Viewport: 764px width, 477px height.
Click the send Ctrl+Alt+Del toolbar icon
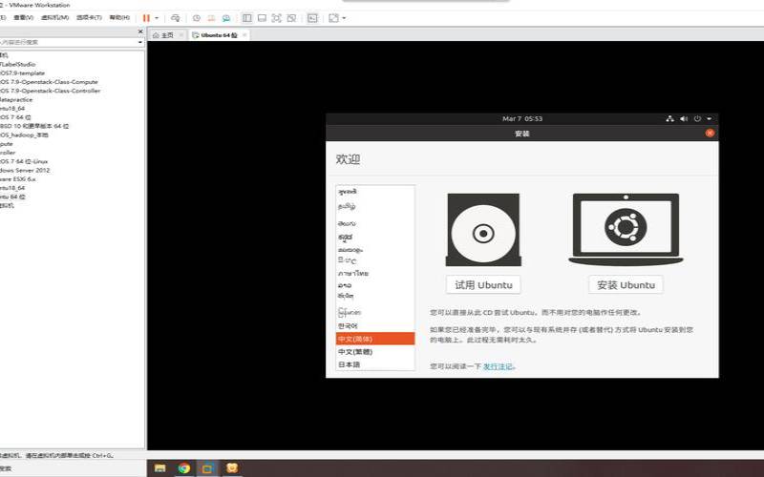[x=176, y=18]
